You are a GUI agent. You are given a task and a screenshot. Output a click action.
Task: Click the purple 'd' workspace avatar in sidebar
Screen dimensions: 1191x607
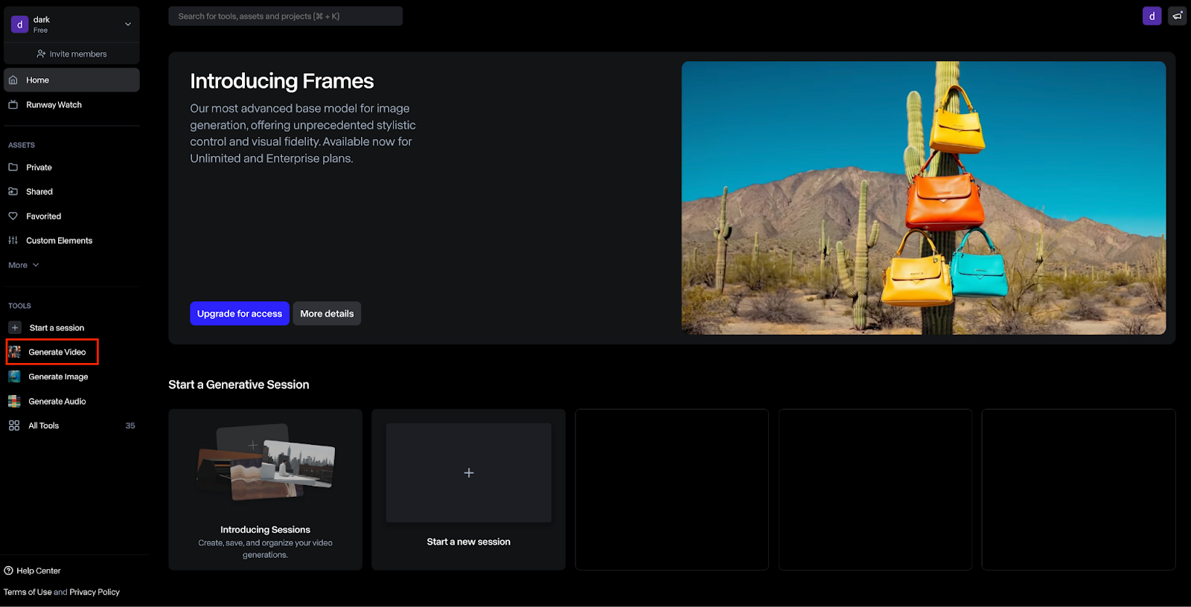pyautogui.click(x=19, y=25)
